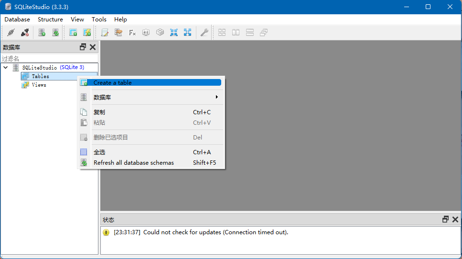Open the Help menu
The height and width of the screenshot is (259, 462).
(120, 20)
